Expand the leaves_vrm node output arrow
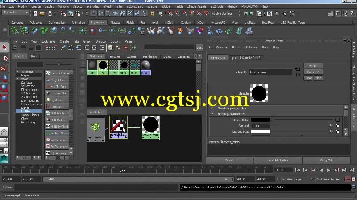Screen dimensions: 357x200 [158, 138]
